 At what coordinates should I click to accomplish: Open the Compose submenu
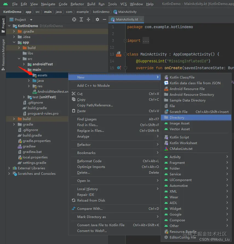[196, 220]
